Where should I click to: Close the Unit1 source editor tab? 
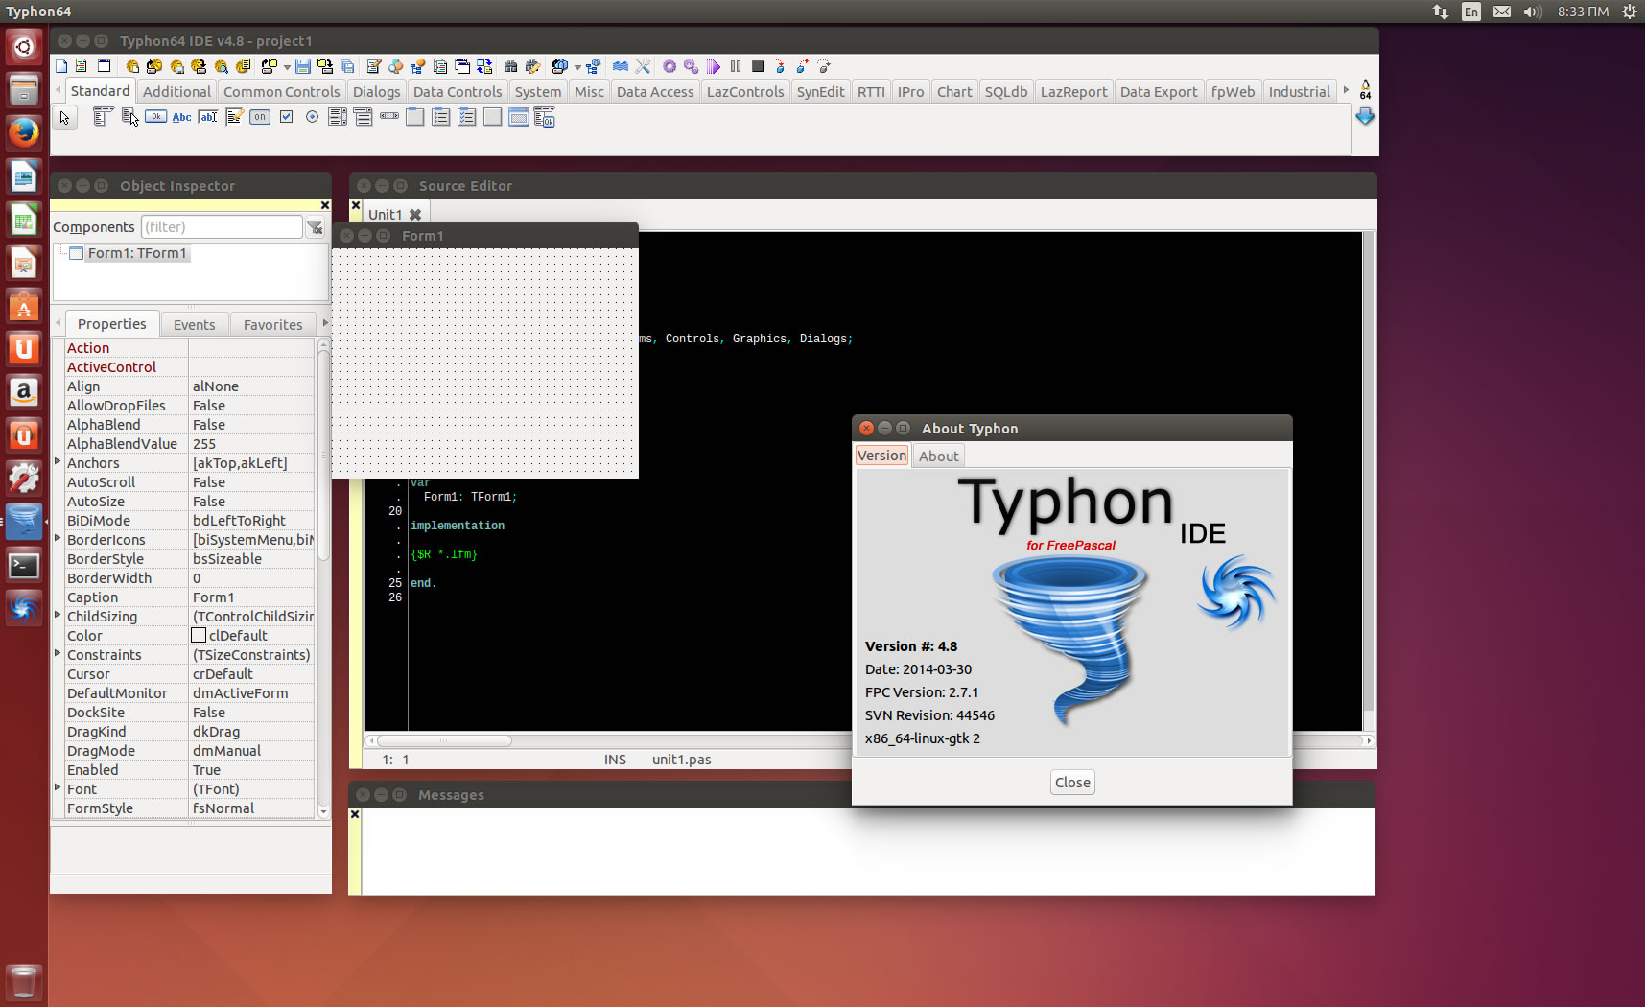click(x=415, y=215)
